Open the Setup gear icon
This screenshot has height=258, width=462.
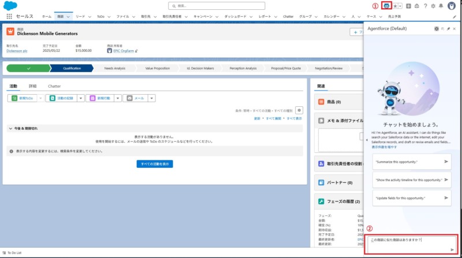pos(434,6)
